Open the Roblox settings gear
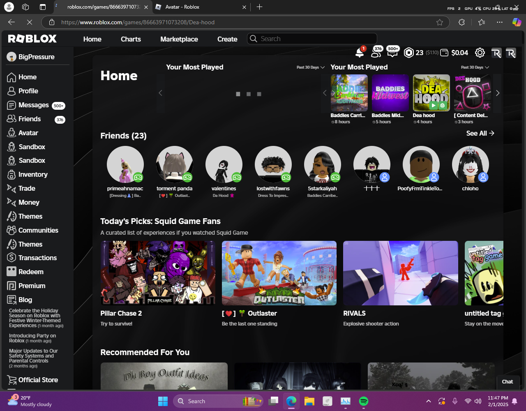 tap(480, 53)
